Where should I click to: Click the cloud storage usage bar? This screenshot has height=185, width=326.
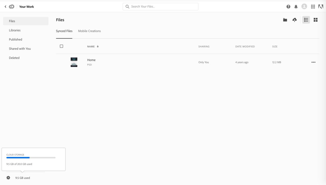31,158
